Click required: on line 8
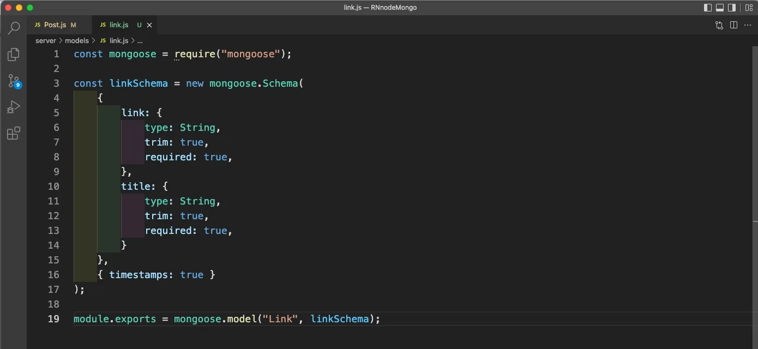 point(171,157)
